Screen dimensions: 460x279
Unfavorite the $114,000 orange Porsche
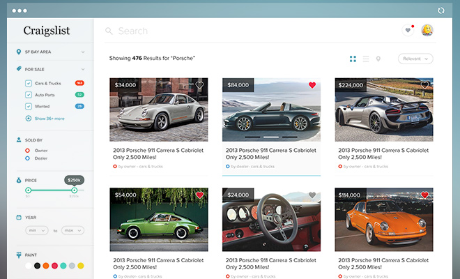coord(424,195)
